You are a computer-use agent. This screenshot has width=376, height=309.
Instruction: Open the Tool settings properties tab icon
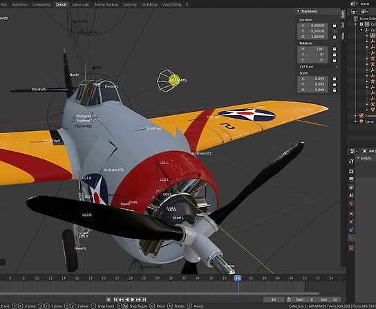point(351,161)
